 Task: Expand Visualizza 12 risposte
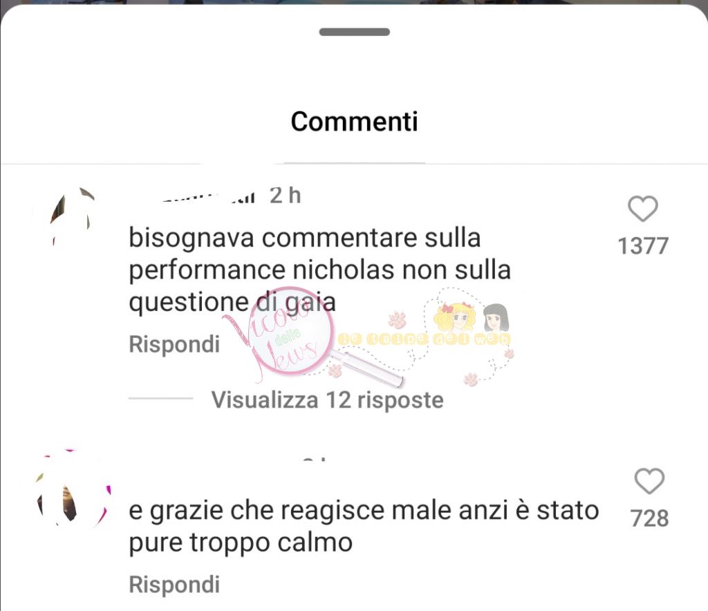[327, 399]
